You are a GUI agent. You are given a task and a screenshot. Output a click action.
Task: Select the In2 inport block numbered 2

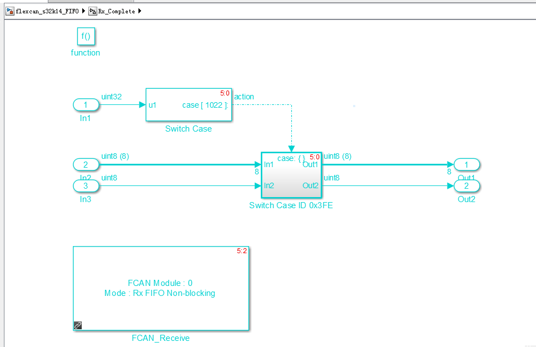86,165
